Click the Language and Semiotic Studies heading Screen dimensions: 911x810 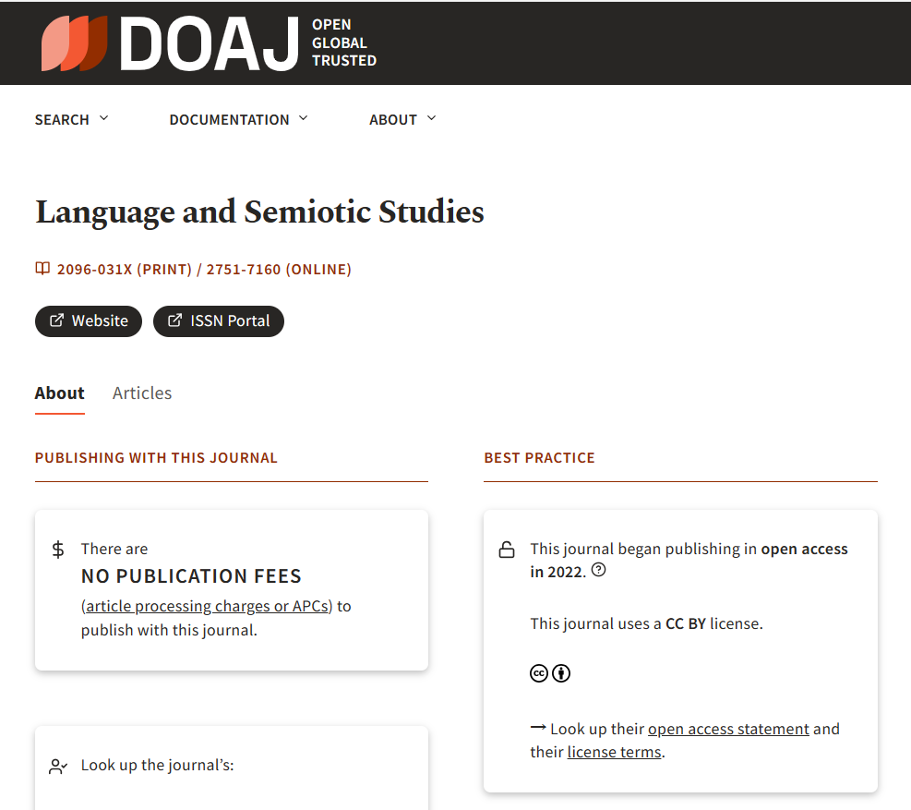click(259, 212)
